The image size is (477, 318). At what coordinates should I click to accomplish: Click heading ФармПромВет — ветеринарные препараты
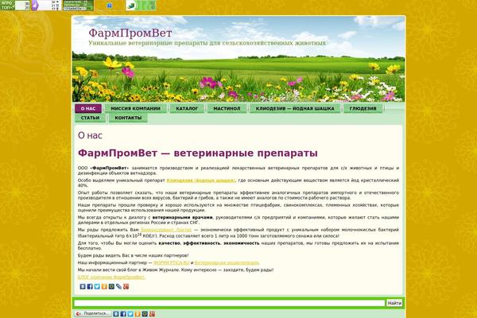[x=198, y=153]
